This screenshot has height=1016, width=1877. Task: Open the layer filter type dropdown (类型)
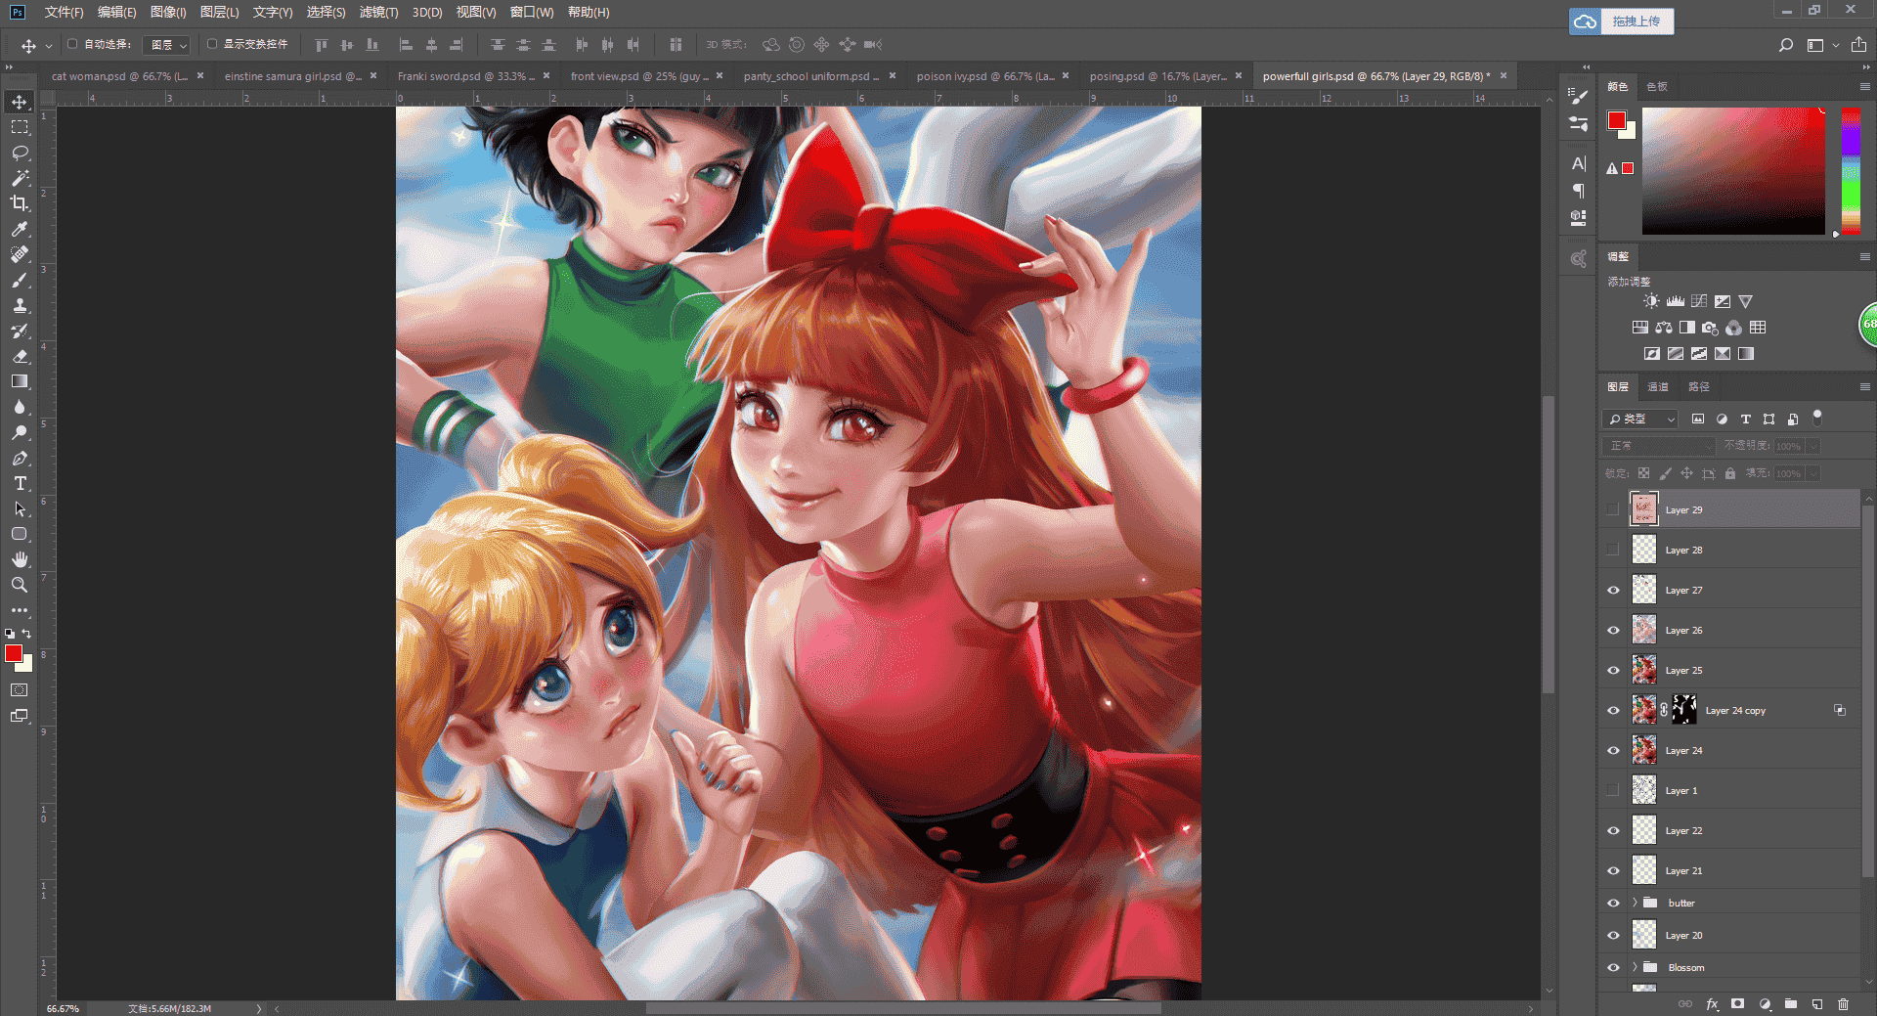click(1640, 419)
